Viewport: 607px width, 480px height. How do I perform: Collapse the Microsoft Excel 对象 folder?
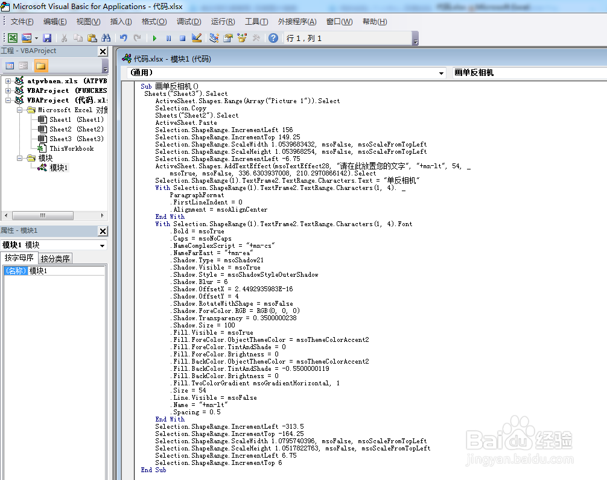pos(19,110)
